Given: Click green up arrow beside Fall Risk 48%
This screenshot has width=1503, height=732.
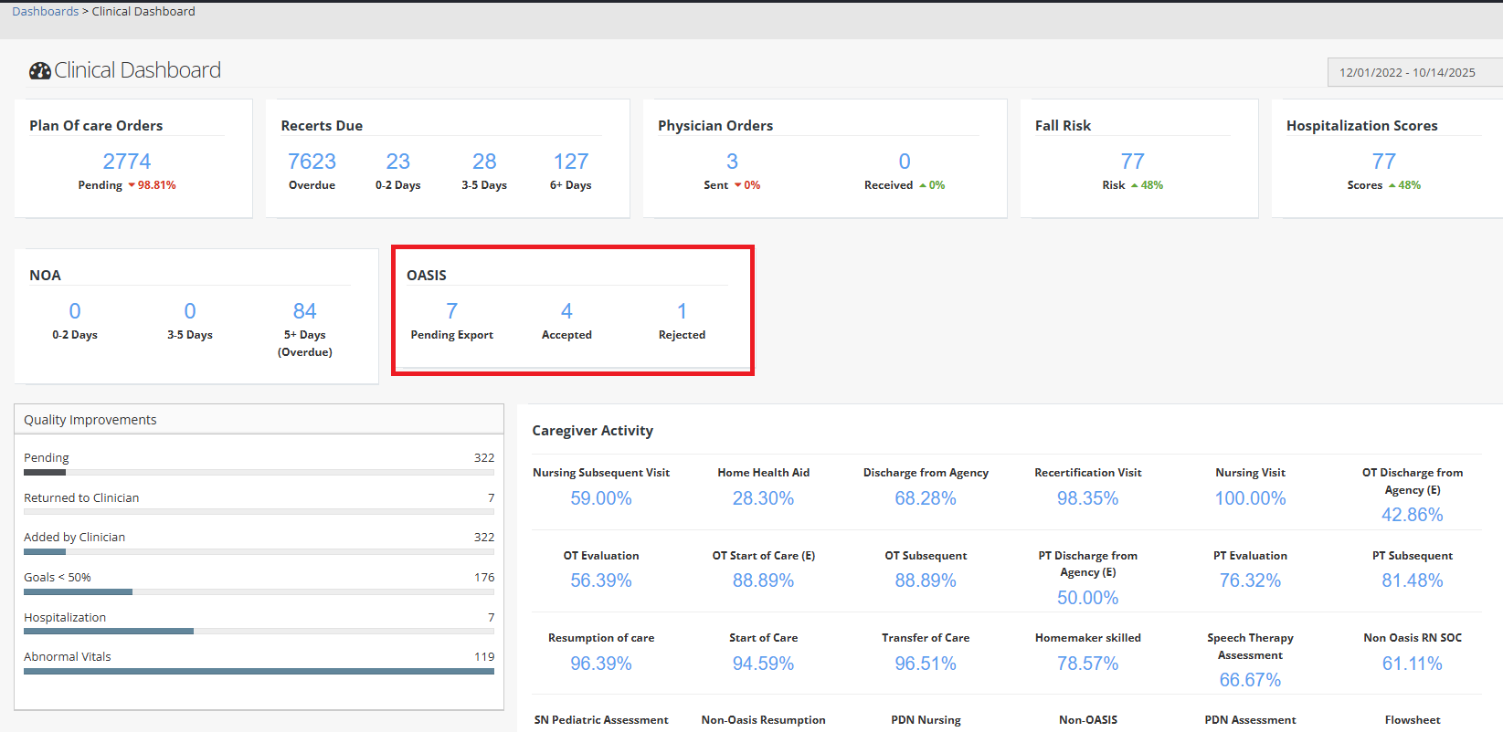Looking at the screenshot, I should (x=1135, y=185).
